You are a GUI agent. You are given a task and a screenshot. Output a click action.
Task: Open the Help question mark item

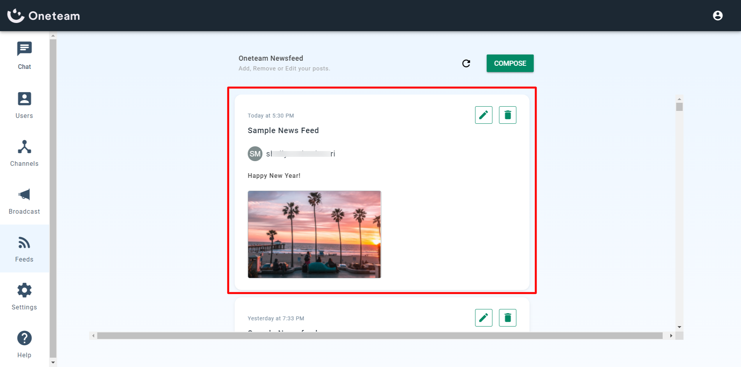pyautogui.click(x=24, y=344)
